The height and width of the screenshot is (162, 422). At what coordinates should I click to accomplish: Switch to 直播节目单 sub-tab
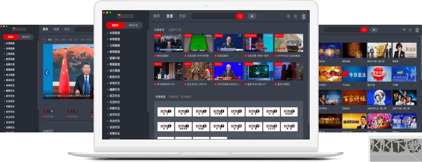pyautogui.click(x=175, y=30)
